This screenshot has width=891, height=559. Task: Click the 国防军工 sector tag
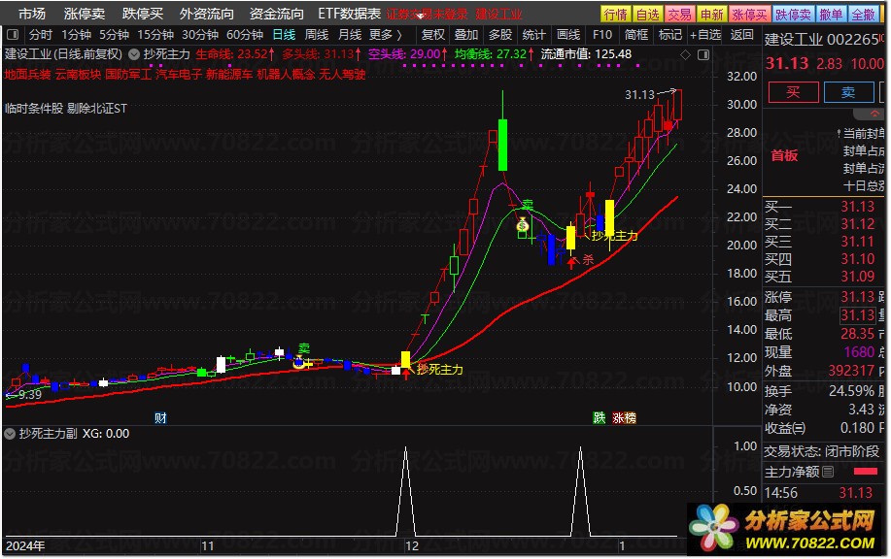128,75
